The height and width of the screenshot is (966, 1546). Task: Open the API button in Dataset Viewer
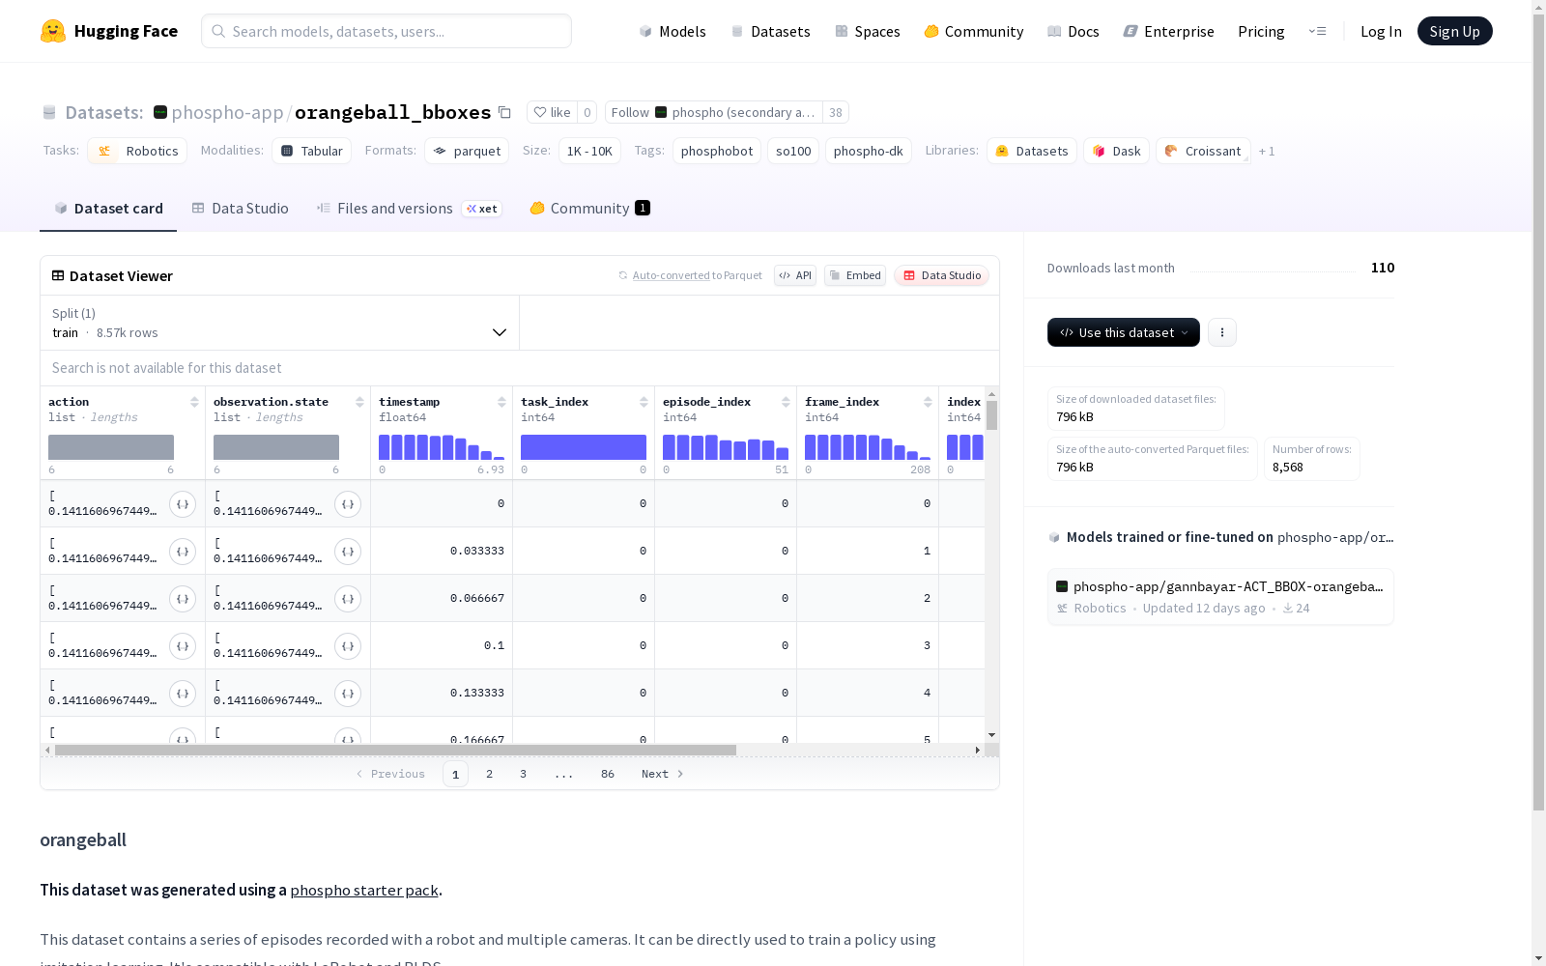pyautogui.click(x=795, y=275)
